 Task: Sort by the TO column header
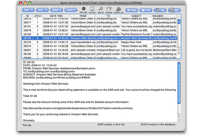tap(108, 16)
